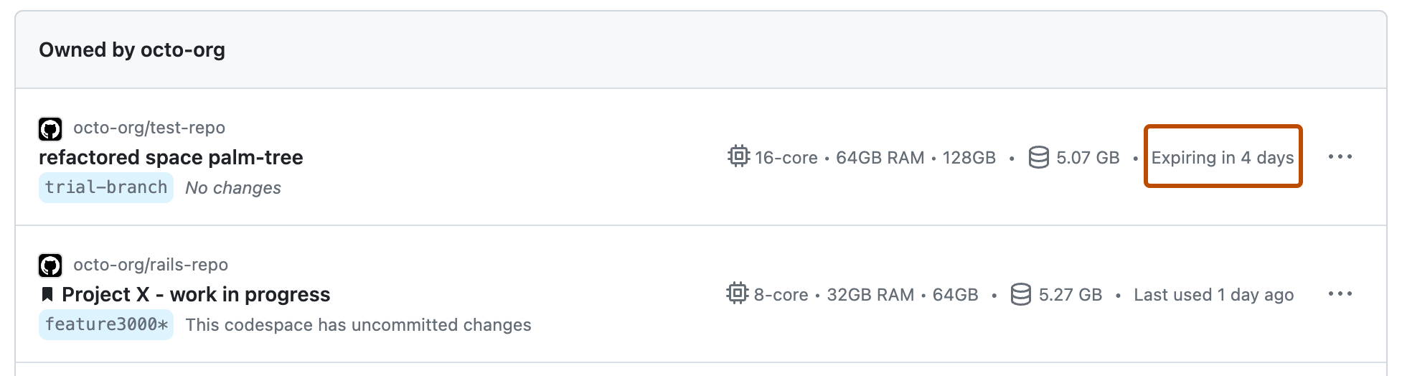1402x376 pixels.
Task: Click the octo-org/test-repo GitHub avatar icon
Action: click(x=50, y=129)
